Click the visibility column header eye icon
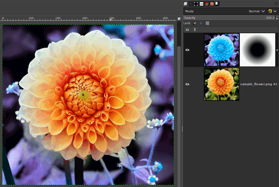 pyautogui.click(x=187, y=30)
